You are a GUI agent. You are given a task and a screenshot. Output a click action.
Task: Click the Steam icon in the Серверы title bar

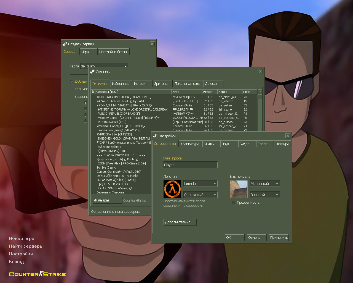[x=92, y=72]
